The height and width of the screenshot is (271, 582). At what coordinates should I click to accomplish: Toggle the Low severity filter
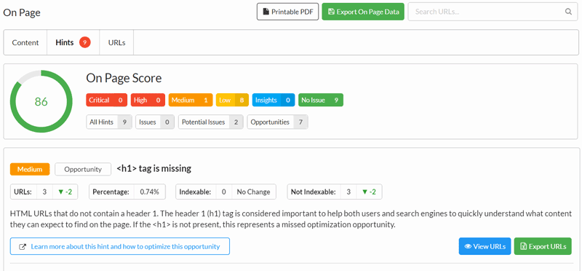[x=232, y=100]
